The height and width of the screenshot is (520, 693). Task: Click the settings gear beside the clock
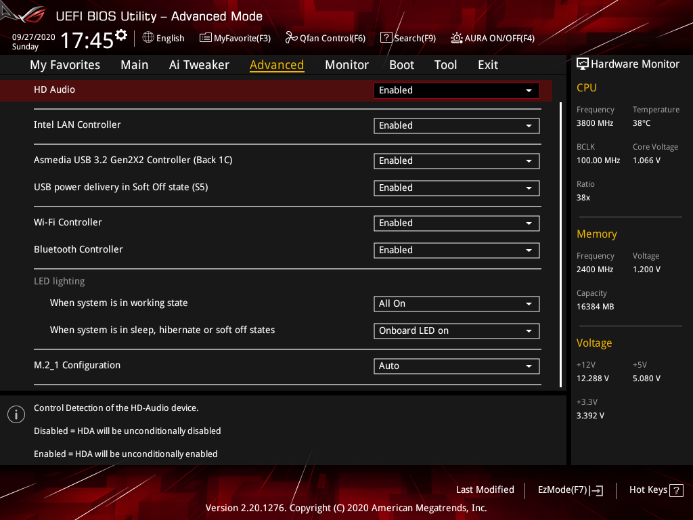pyautogui.click(x=121, y=35)
